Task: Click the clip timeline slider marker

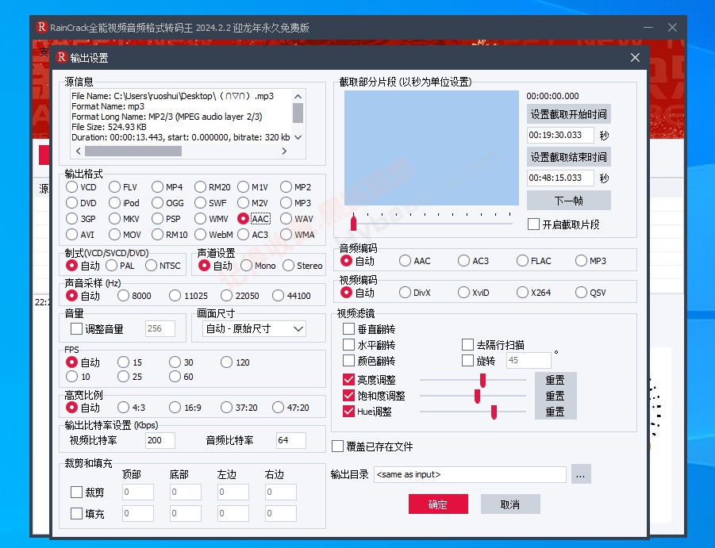Action: 353,223
